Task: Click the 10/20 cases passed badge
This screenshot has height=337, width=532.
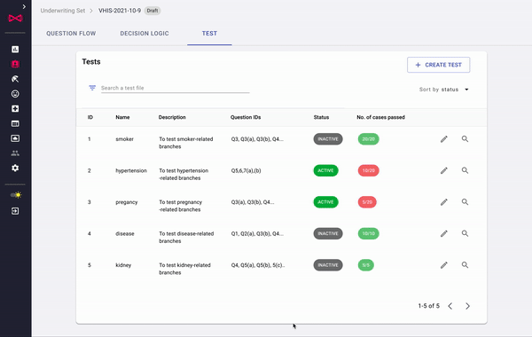Action: click(369, 170)
